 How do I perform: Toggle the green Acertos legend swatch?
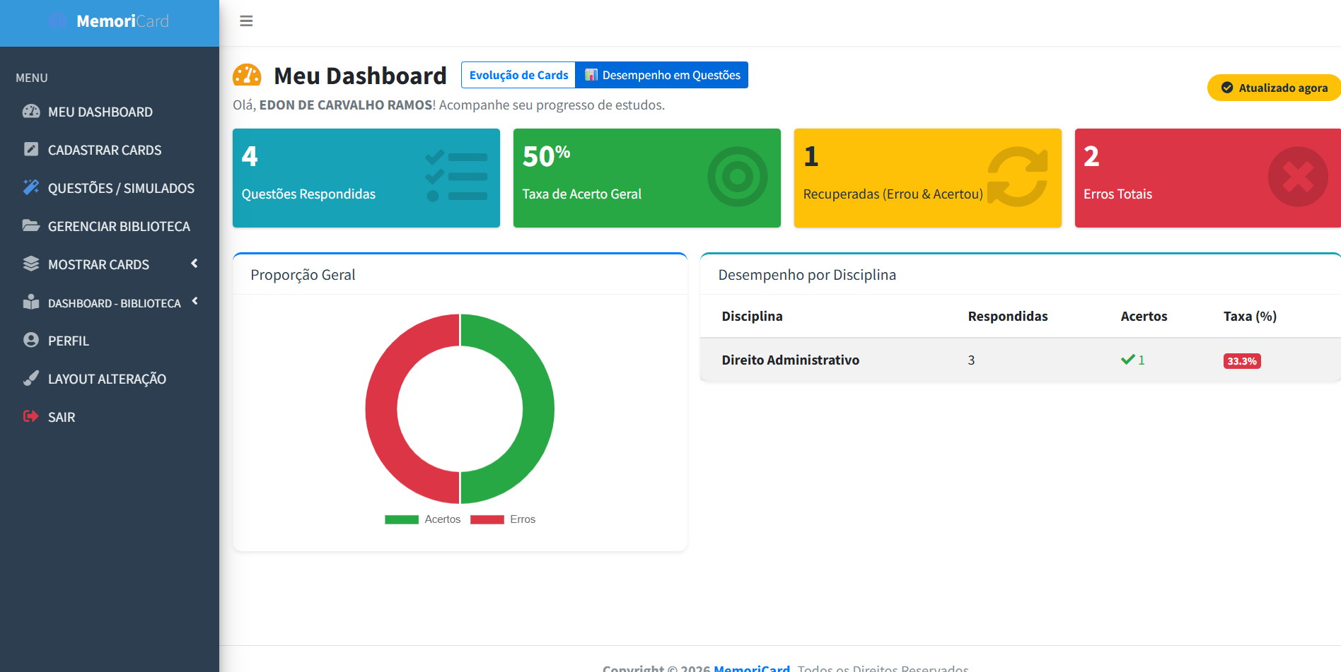point(402,519)
